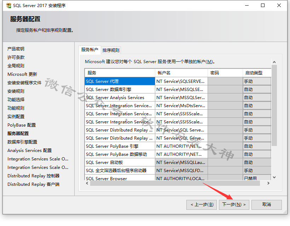
Task: Click the Analysis Services 配置 sidebar step
Action: coord(30,151)
